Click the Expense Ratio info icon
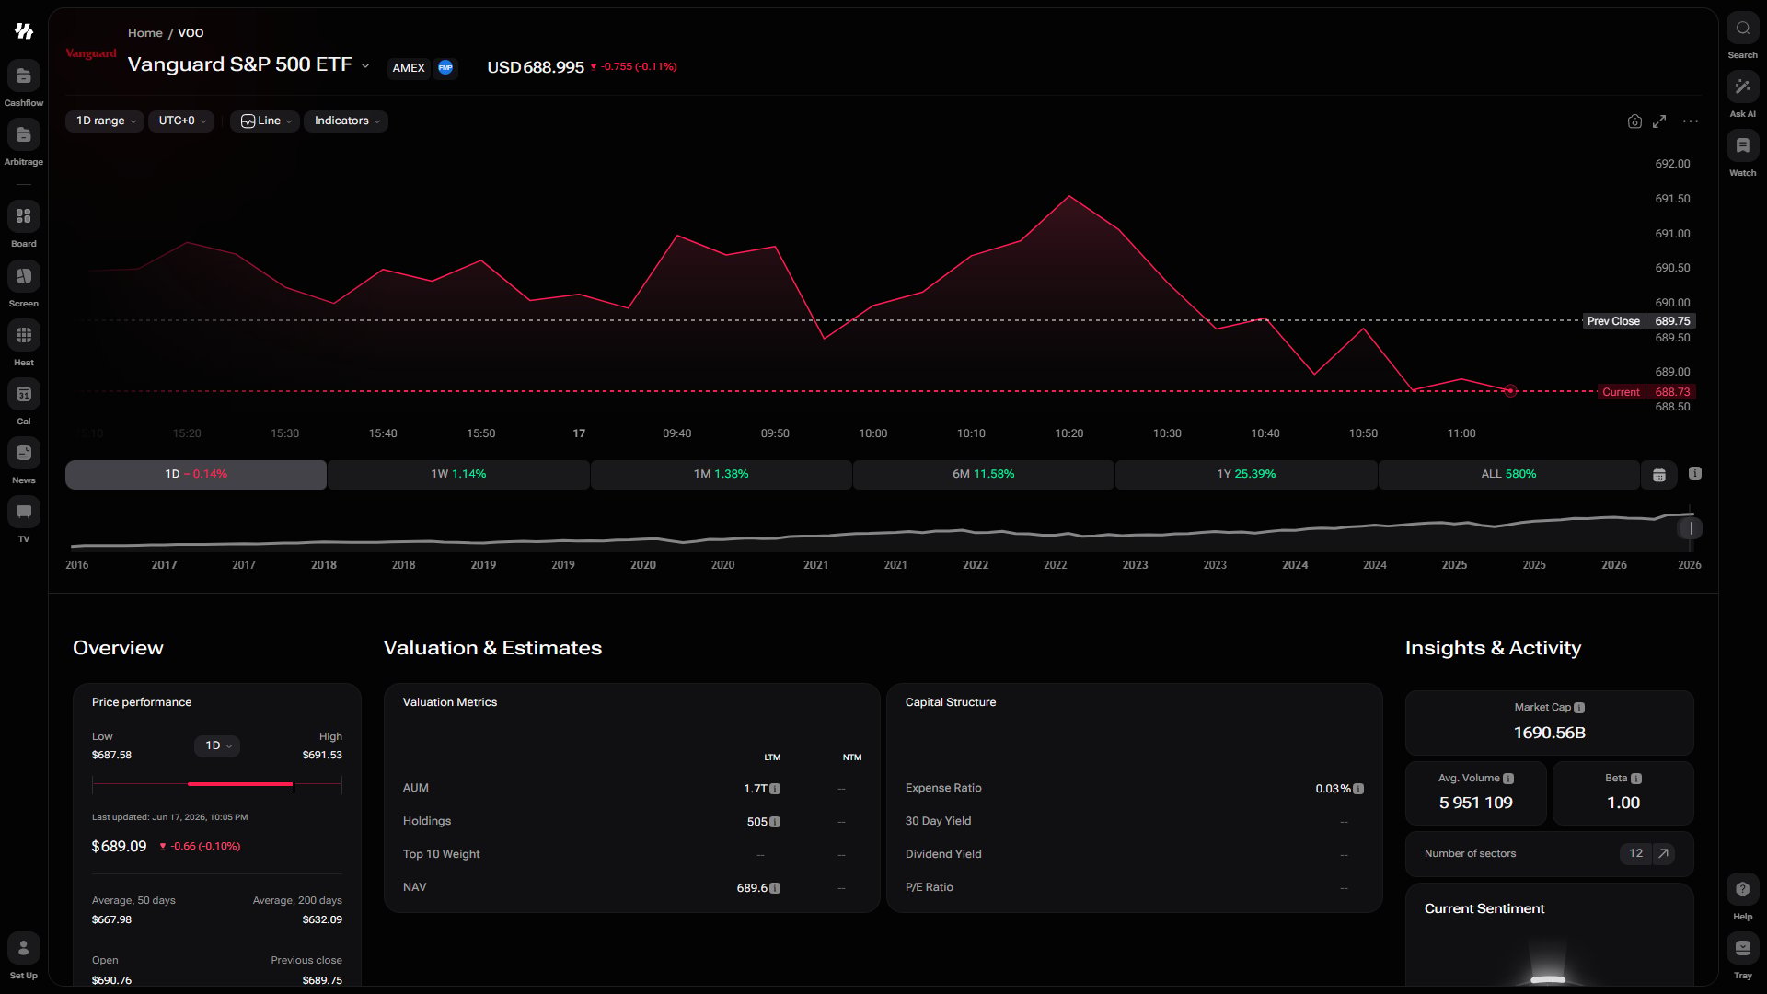Image resolution: width=1767 pixels, height=994 pixels. click(x=1358, y=789)
